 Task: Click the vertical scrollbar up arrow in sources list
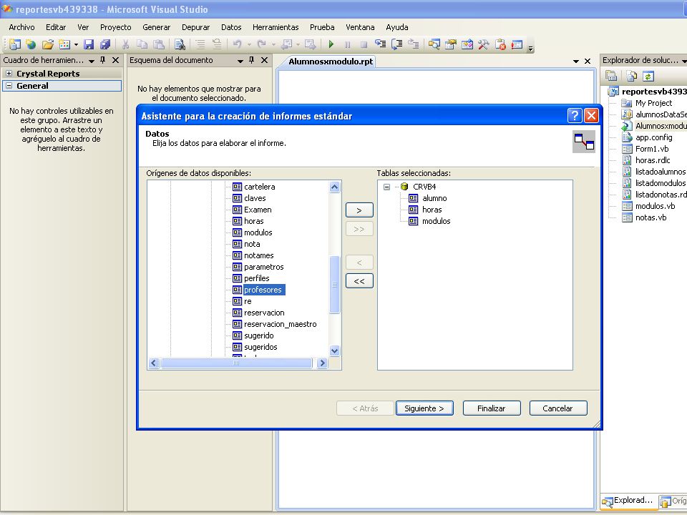(x=335, y=187)
